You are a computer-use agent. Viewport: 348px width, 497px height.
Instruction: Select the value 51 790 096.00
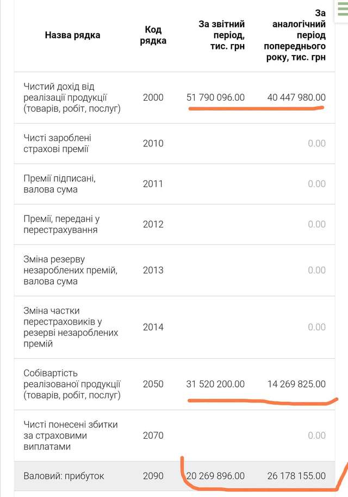pos(215,98)
